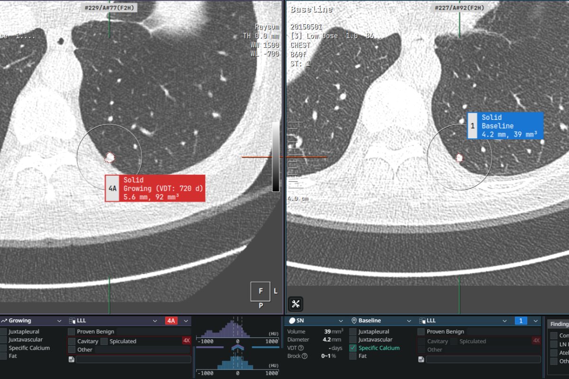
Task: Click the Proven Benign text field in Growing panel
Action: (154, 332)
